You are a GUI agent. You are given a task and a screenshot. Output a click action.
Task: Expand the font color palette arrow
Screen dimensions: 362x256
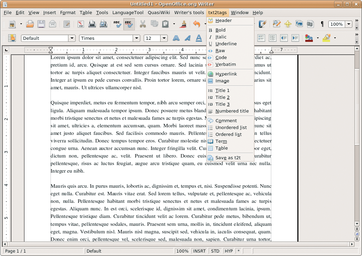click(318, 38)
